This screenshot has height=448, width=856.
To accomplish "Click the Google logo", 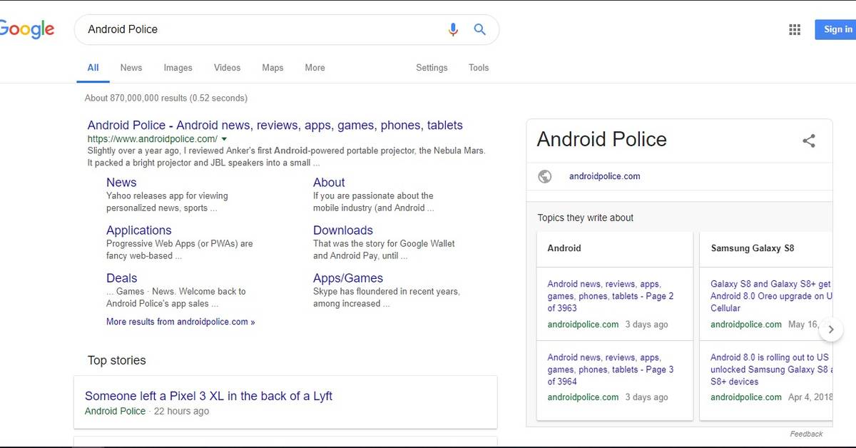I will click(27, 29).
